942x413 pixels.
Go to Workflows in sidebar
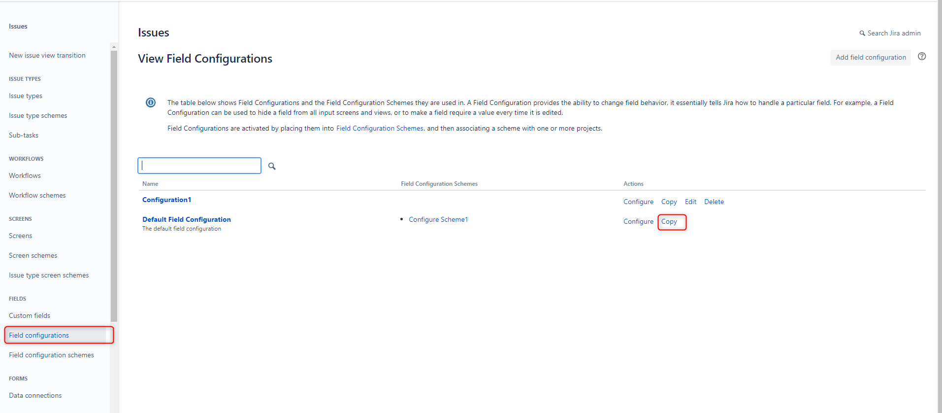point(25,175)
